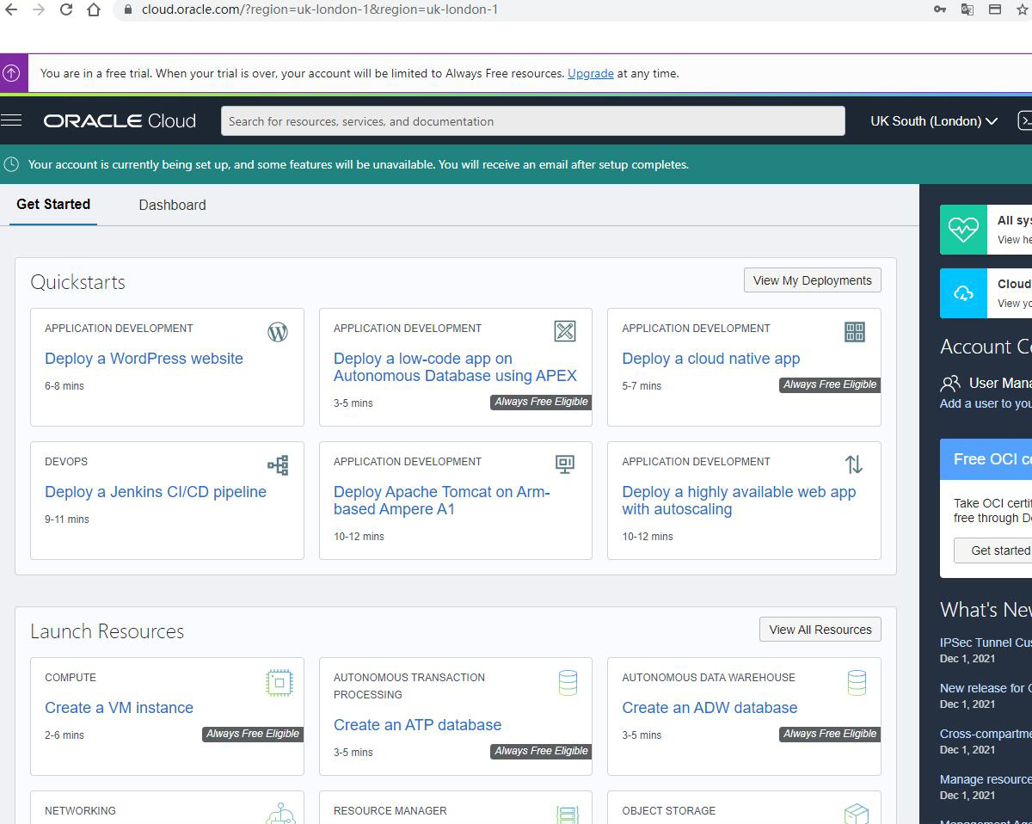Screen dimensions: 1032x824
Task: Click the Upgrade link in the trial banner
Action: pos(591,74)
